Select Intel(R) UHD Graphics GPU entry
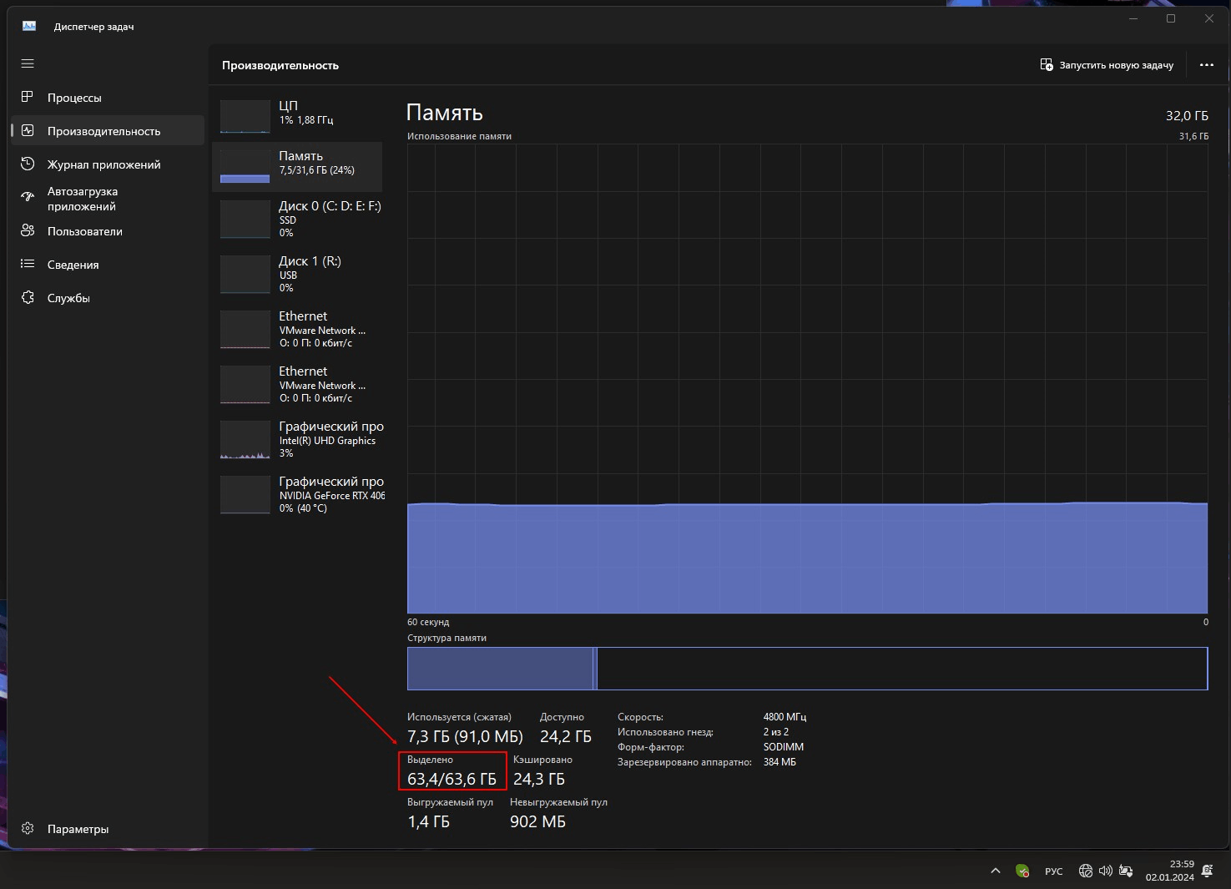Screen dimensions: 1231x889 [298, 439]
